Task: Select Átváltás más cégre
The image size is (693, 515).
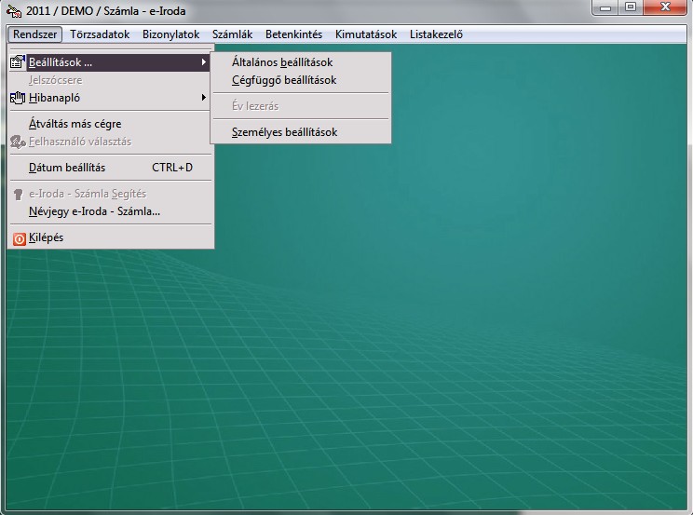Action: click(x=75, y=124)
